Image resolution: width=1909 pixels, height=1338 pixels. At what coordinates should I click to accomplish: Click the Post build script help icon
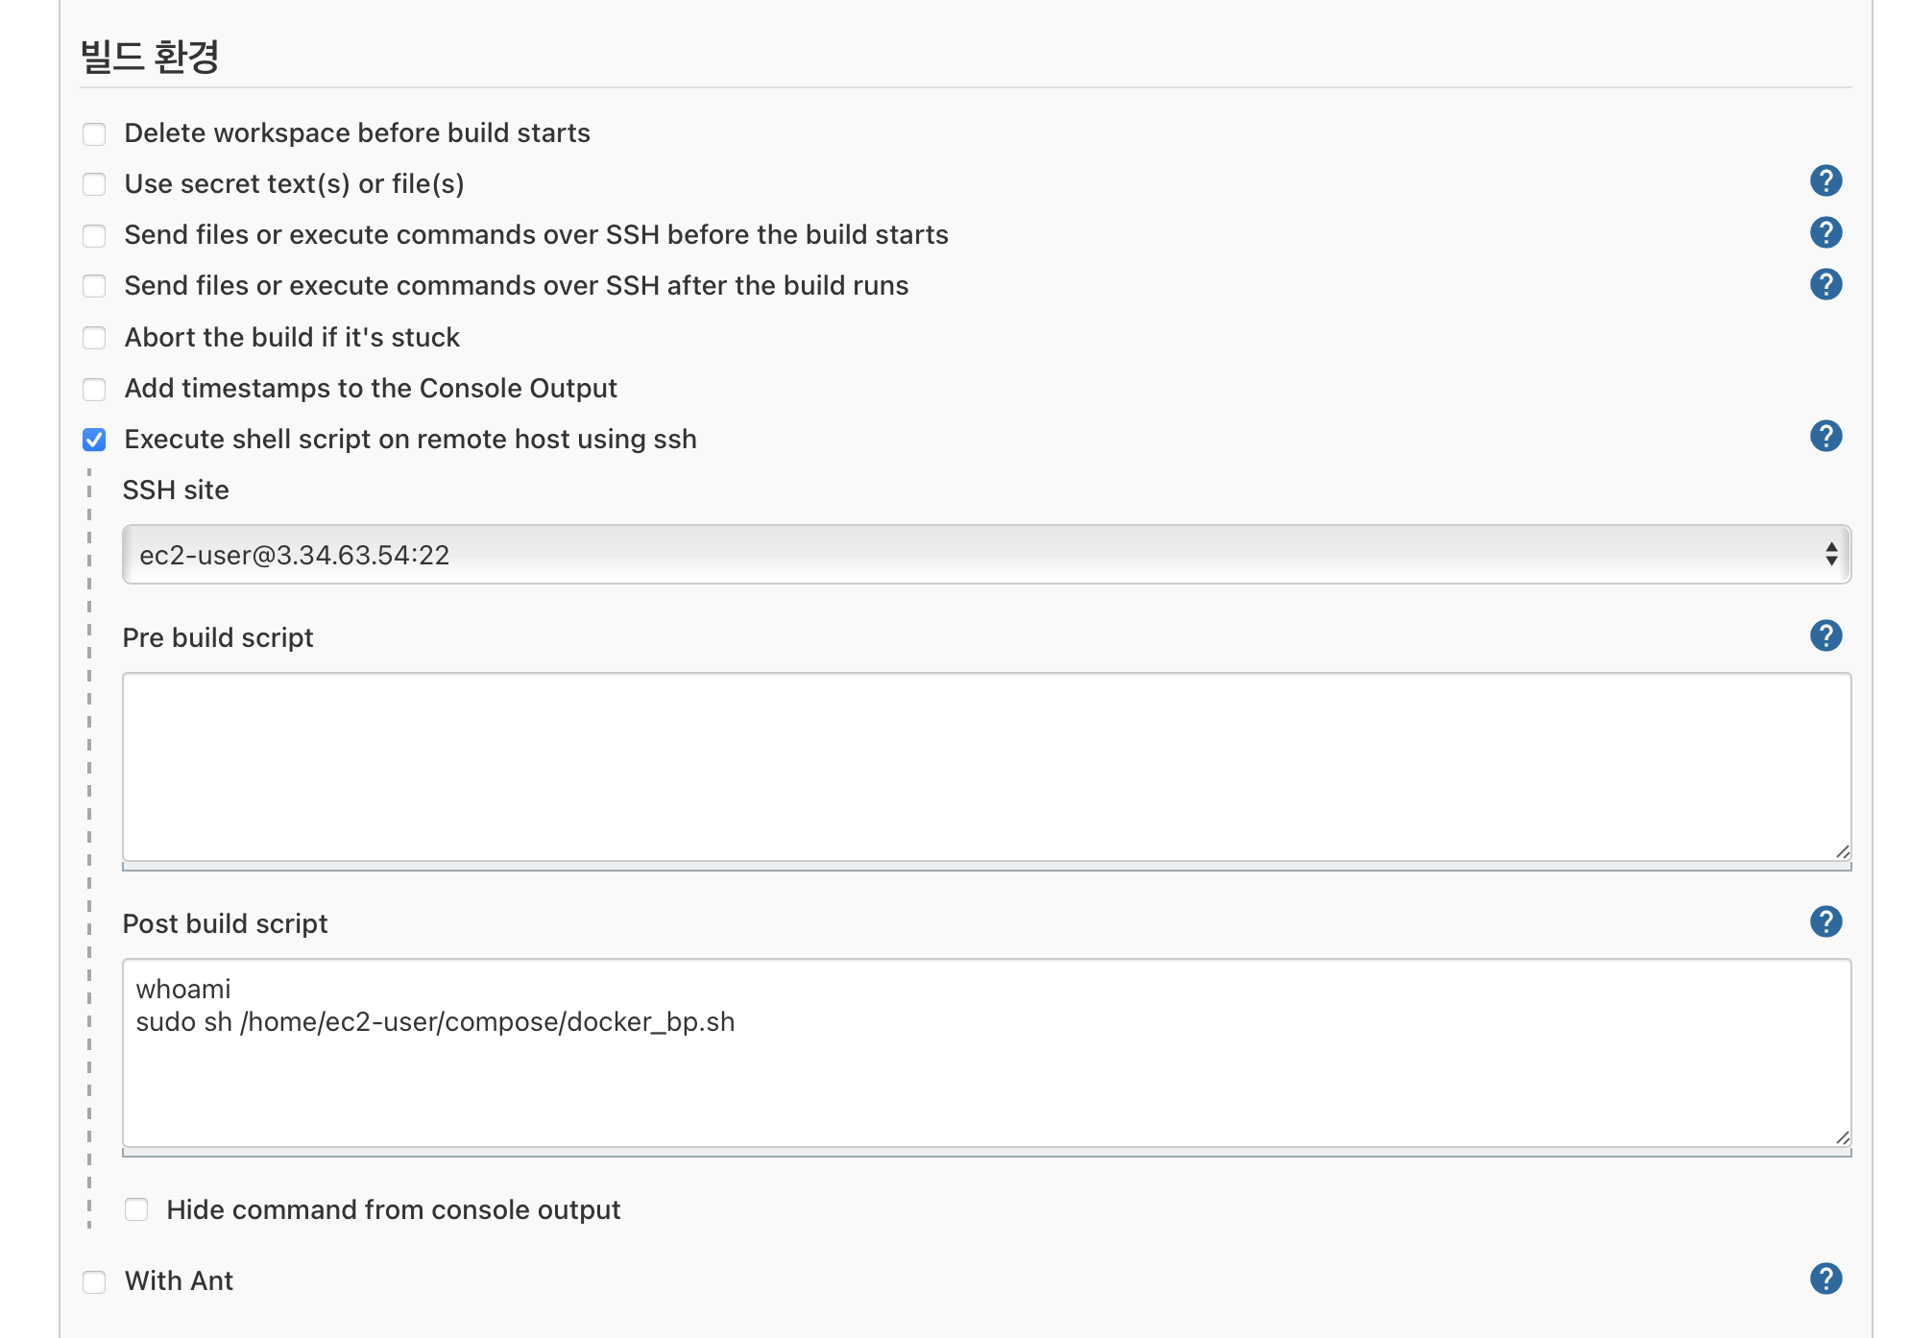[x=1825, y=921]
